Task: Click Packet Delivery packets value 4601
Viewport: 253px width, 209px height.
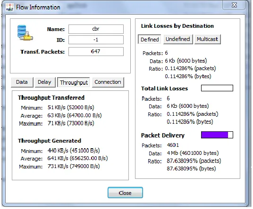Action: (x=173, y=145)
